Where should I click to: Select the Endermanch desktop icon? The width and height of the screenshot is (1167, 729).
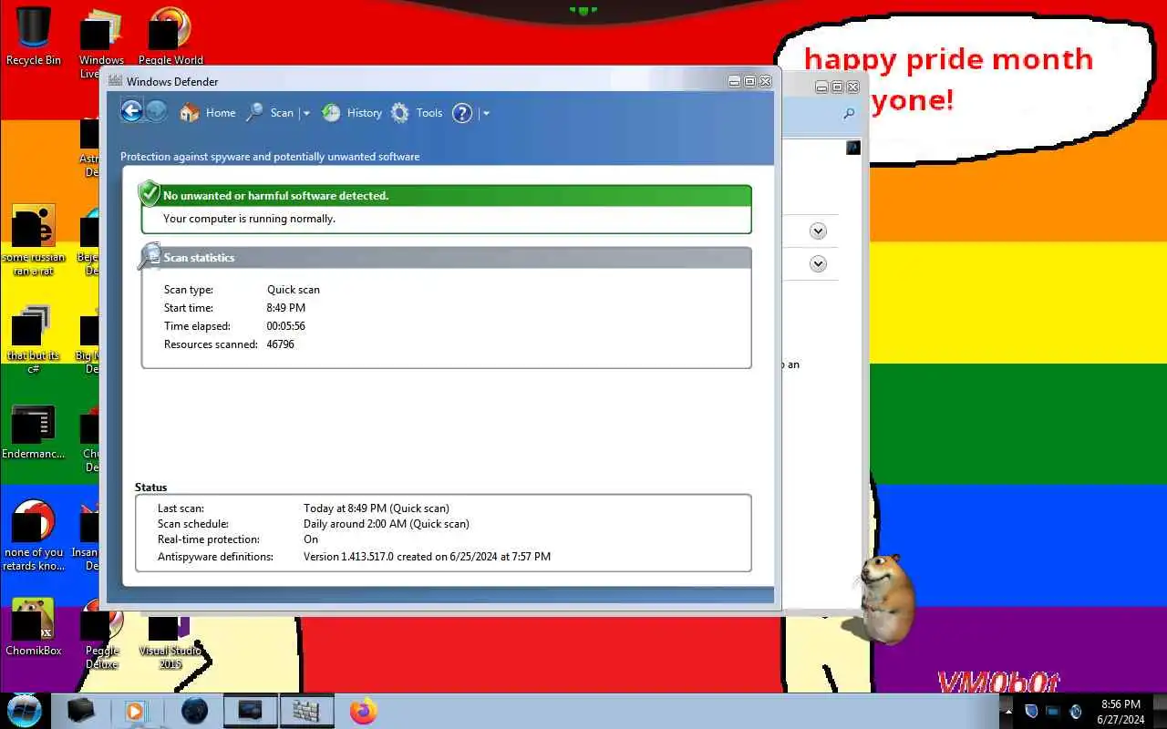(34, 432)
